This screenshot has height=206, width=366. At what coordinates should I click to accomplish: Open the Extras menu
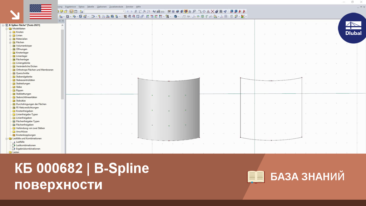click(x=81, y=7)
